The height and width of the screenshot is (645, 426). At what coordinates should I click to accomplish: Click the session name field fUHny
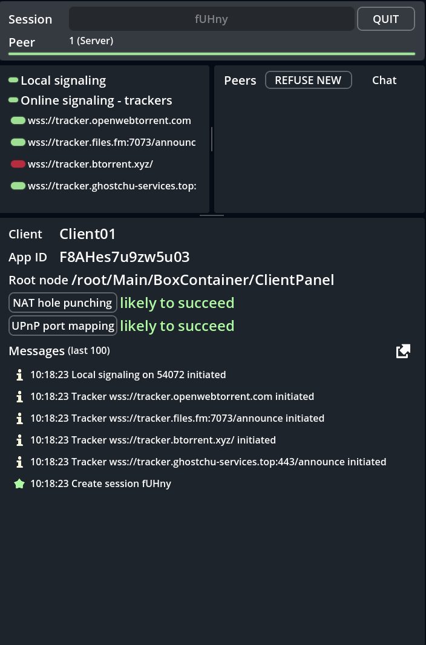click(211, 19)
